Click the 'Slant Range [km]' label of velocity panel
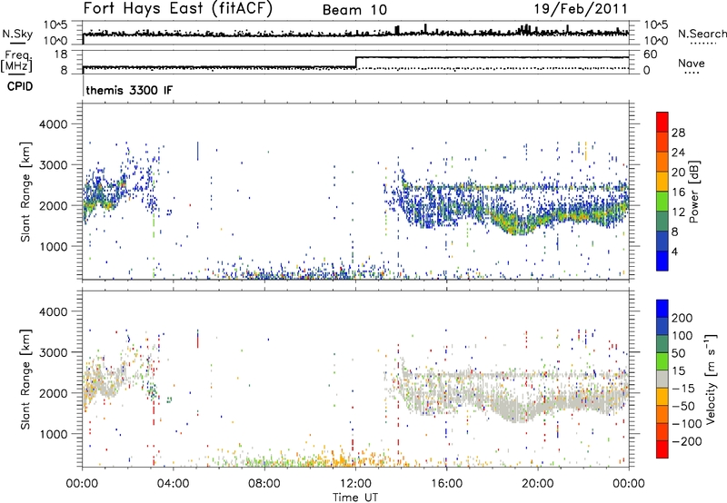This screenshot has height=503, width=727. (25, 379)
